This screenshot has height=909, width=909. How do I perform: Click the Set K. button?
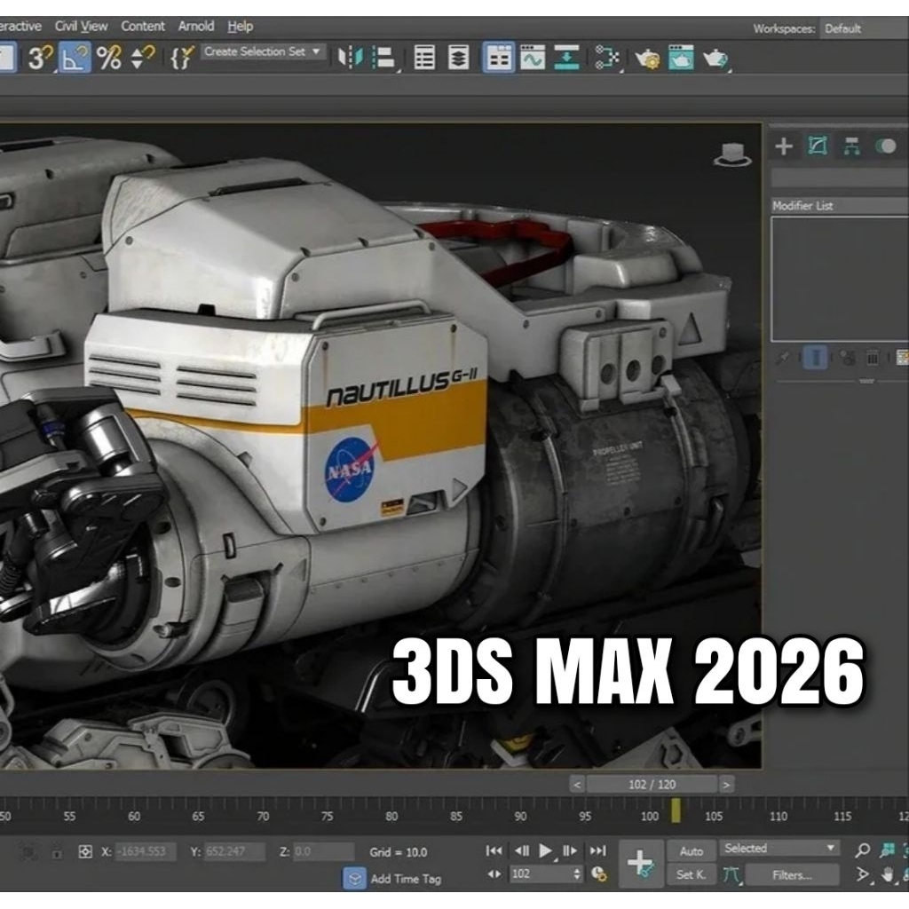pos(692,874)
